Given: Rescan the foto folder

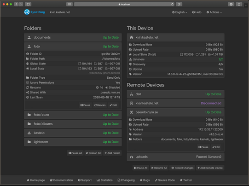Looking at the screenshot, I should (100, 105).
